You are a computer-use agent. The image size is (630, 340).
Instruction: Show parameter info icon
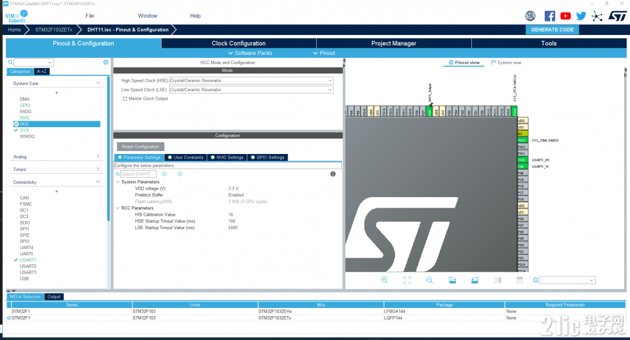click(x=332, y=174)
